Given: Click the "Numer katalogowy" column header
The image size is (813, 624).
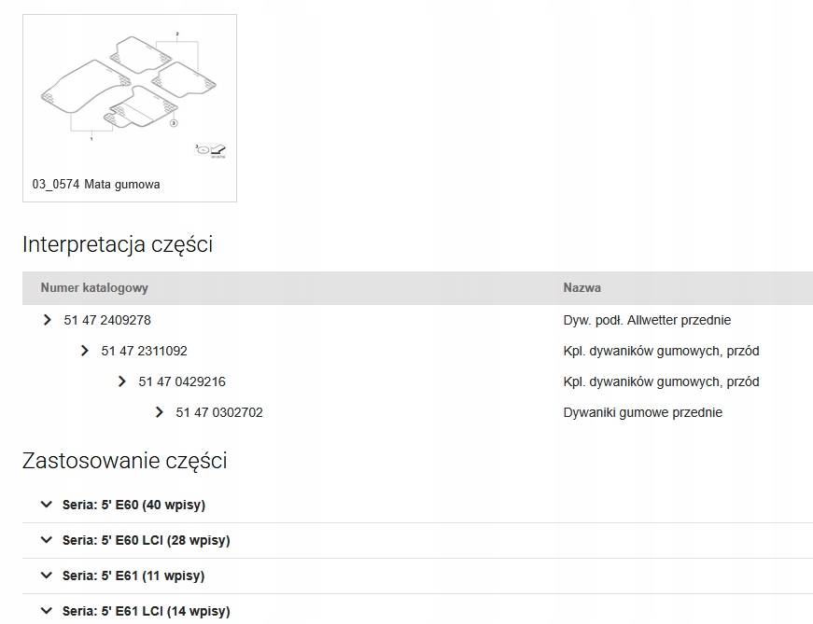Looking at the screenshot, I should (x=94, y=288).
